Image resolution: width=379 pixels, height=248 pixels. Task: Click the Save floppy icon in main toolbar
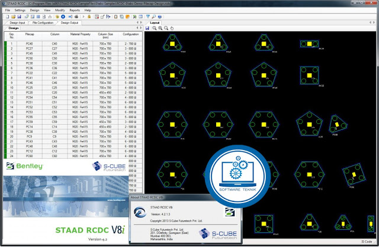pyautogui.click(x=19, y=17)
